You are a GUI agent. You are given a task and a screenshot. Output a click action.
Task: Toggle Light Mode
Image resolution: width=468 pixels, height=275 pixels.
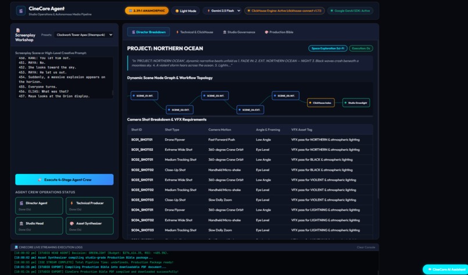[185, 11]
